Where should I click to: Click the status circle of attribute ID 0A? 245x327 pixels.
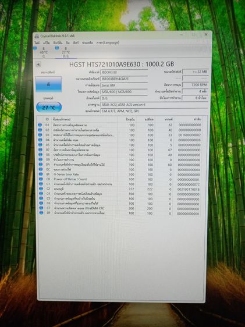[41, 165]
